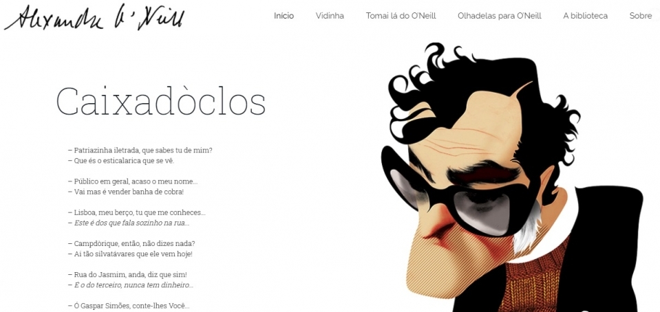Click the line 'Ó Gaspar Simões, conte-lhes Você...'

point(129,306)
